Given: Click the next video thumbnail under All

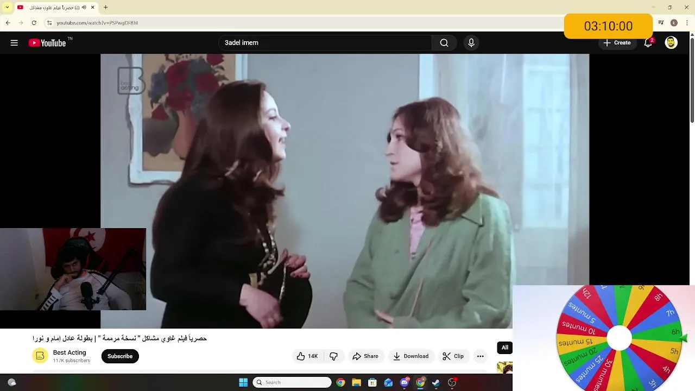Looking at the screenshot, I should 504,368.
